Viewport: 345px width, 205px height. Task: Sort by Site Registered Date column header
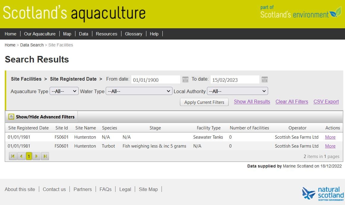click(x=29, y=128)
